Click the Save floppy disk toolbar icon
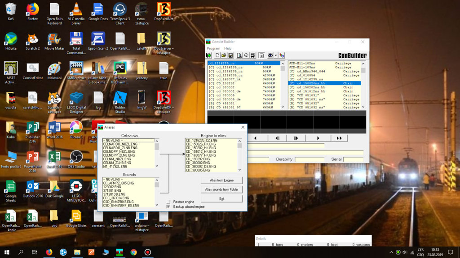This screenshot has height=258, width=460. click(230, 56)
